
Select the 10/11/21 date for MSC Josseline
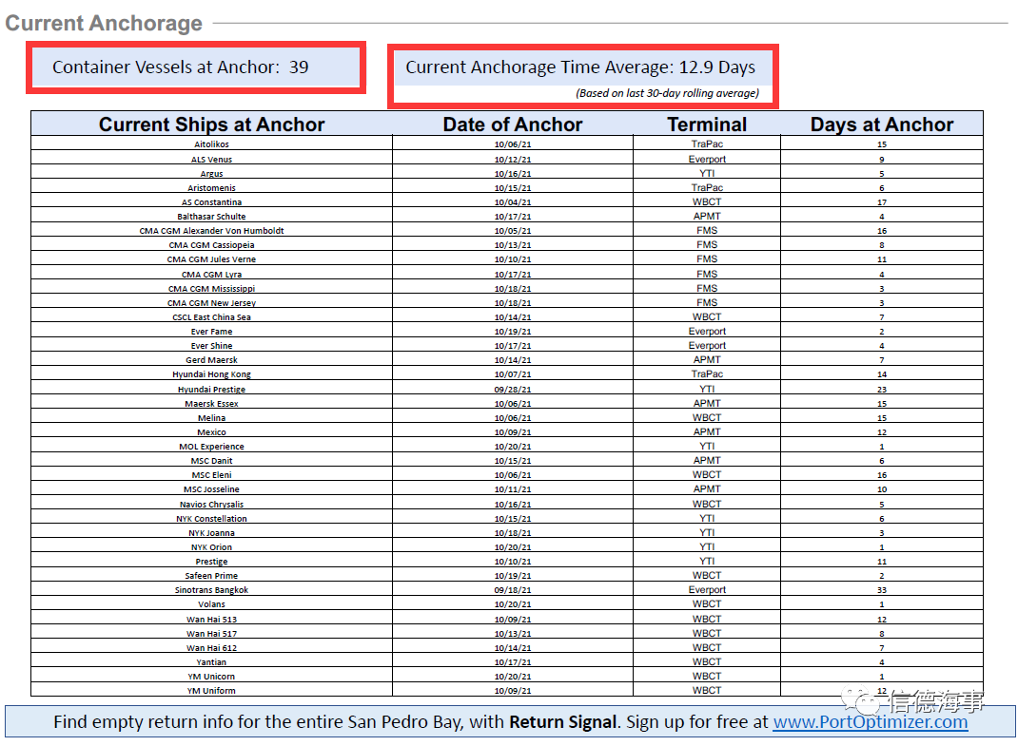point(513,488)
